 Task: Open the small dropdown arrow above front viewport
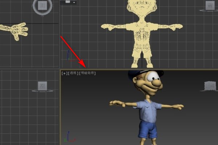[74, 3]
